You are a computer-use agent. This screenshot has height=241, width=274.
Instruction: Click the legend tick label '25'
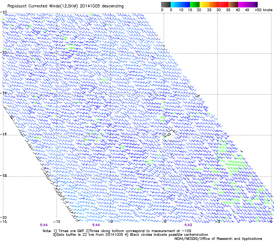209,10
